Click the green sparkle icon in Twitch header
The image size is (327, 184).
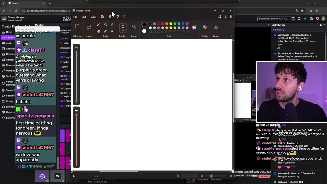click(305, 19)
